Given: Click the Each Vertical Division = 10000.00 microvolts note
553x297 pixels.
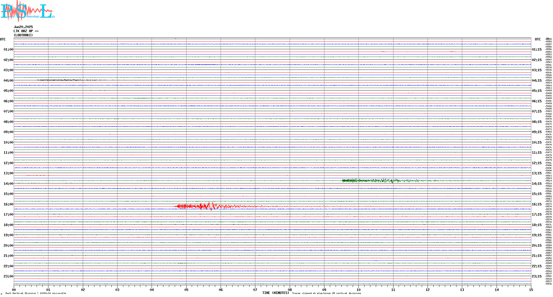Looking at the screenshot, I should point(36,293).
